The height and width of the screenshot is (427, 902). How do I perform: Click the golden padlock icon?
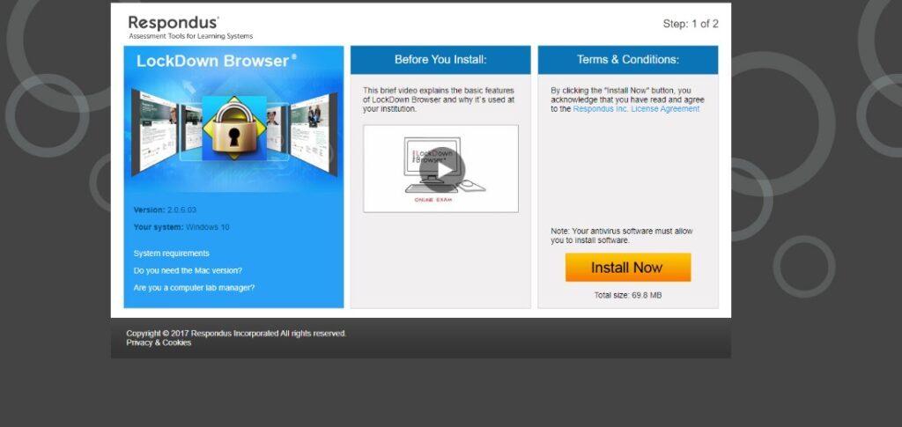coord(233,129)
